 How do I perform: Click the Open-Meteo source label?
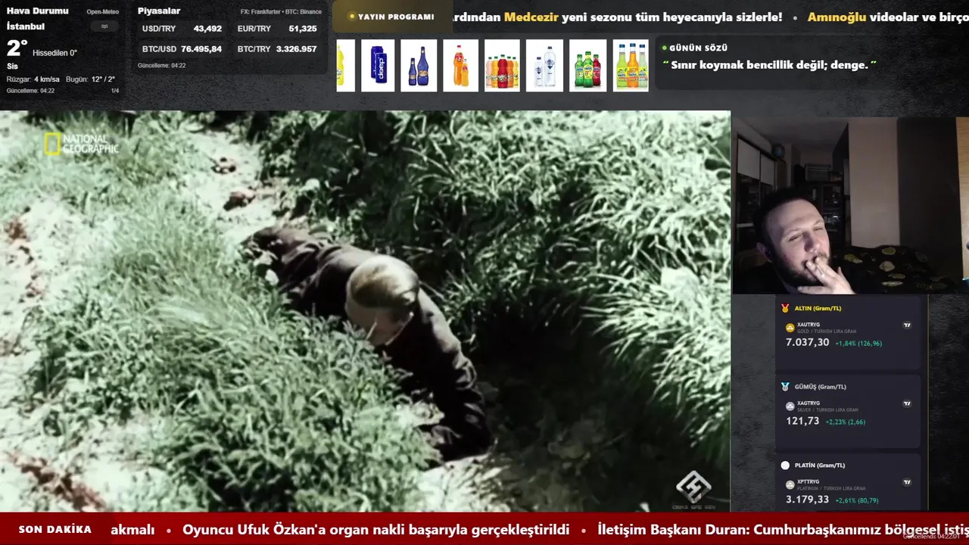pos(102,12)
